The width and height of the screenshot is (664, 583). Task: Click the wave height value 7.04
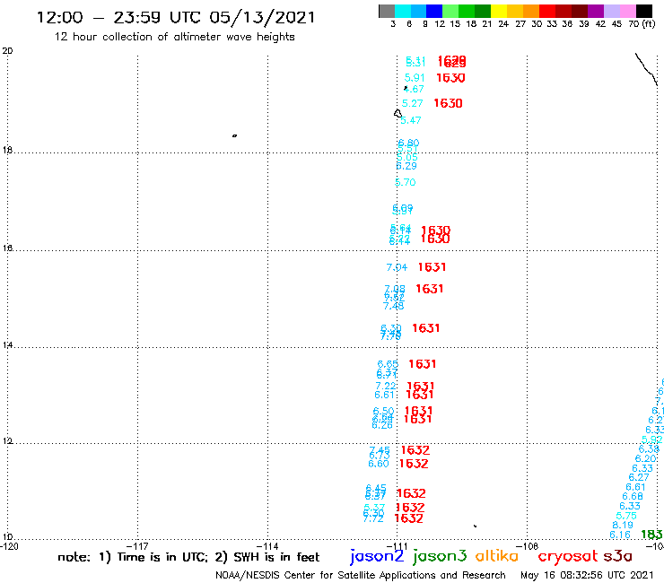(397, 267)
